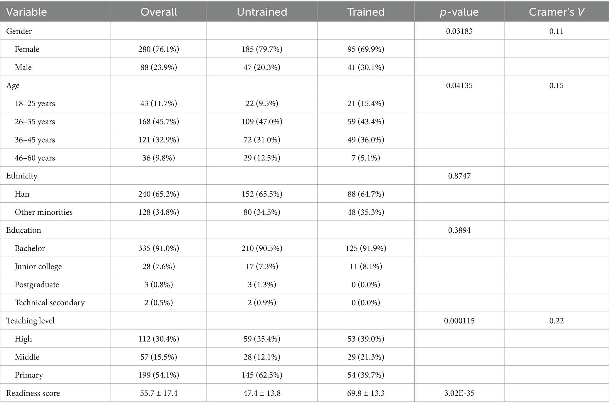Select the 26–35 years row label
609x407 pixels.
[x=35, y=122]
